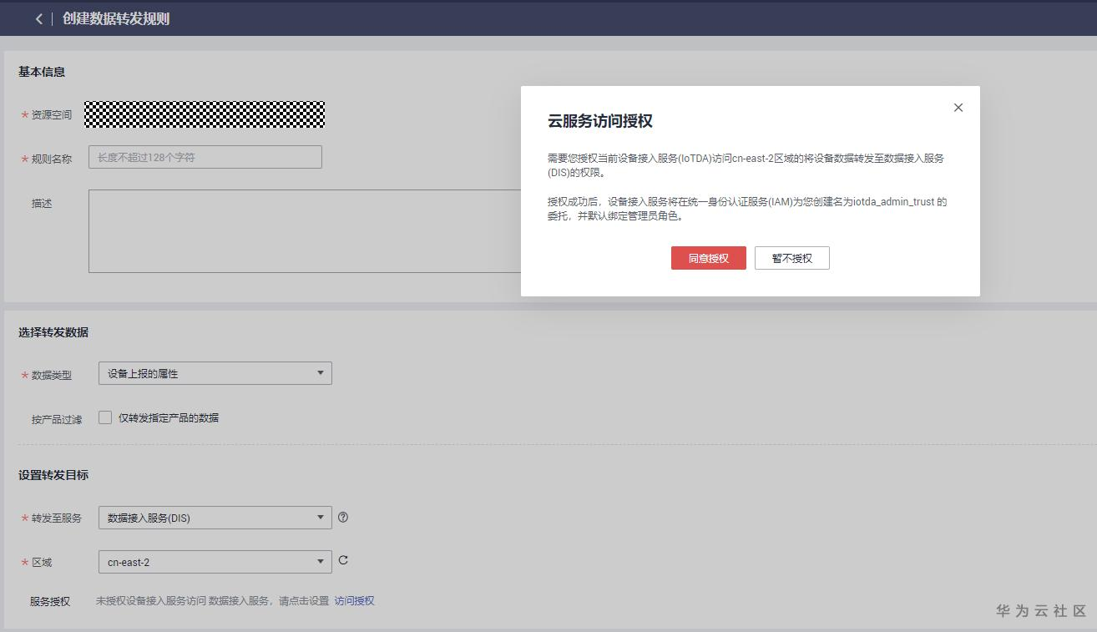
Task: Click the 长度不超过128个字符 placeholder field
Action: (x=205, y=157)
